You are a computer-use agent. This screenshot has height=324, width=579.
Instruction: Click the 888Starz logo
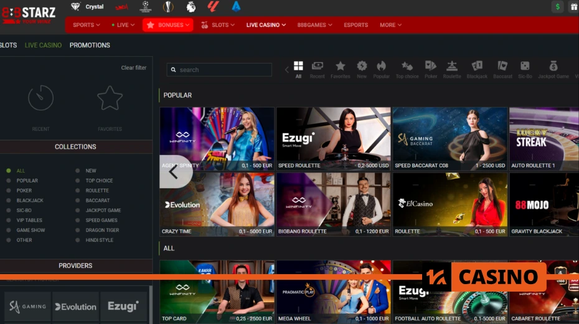(29, 15)
